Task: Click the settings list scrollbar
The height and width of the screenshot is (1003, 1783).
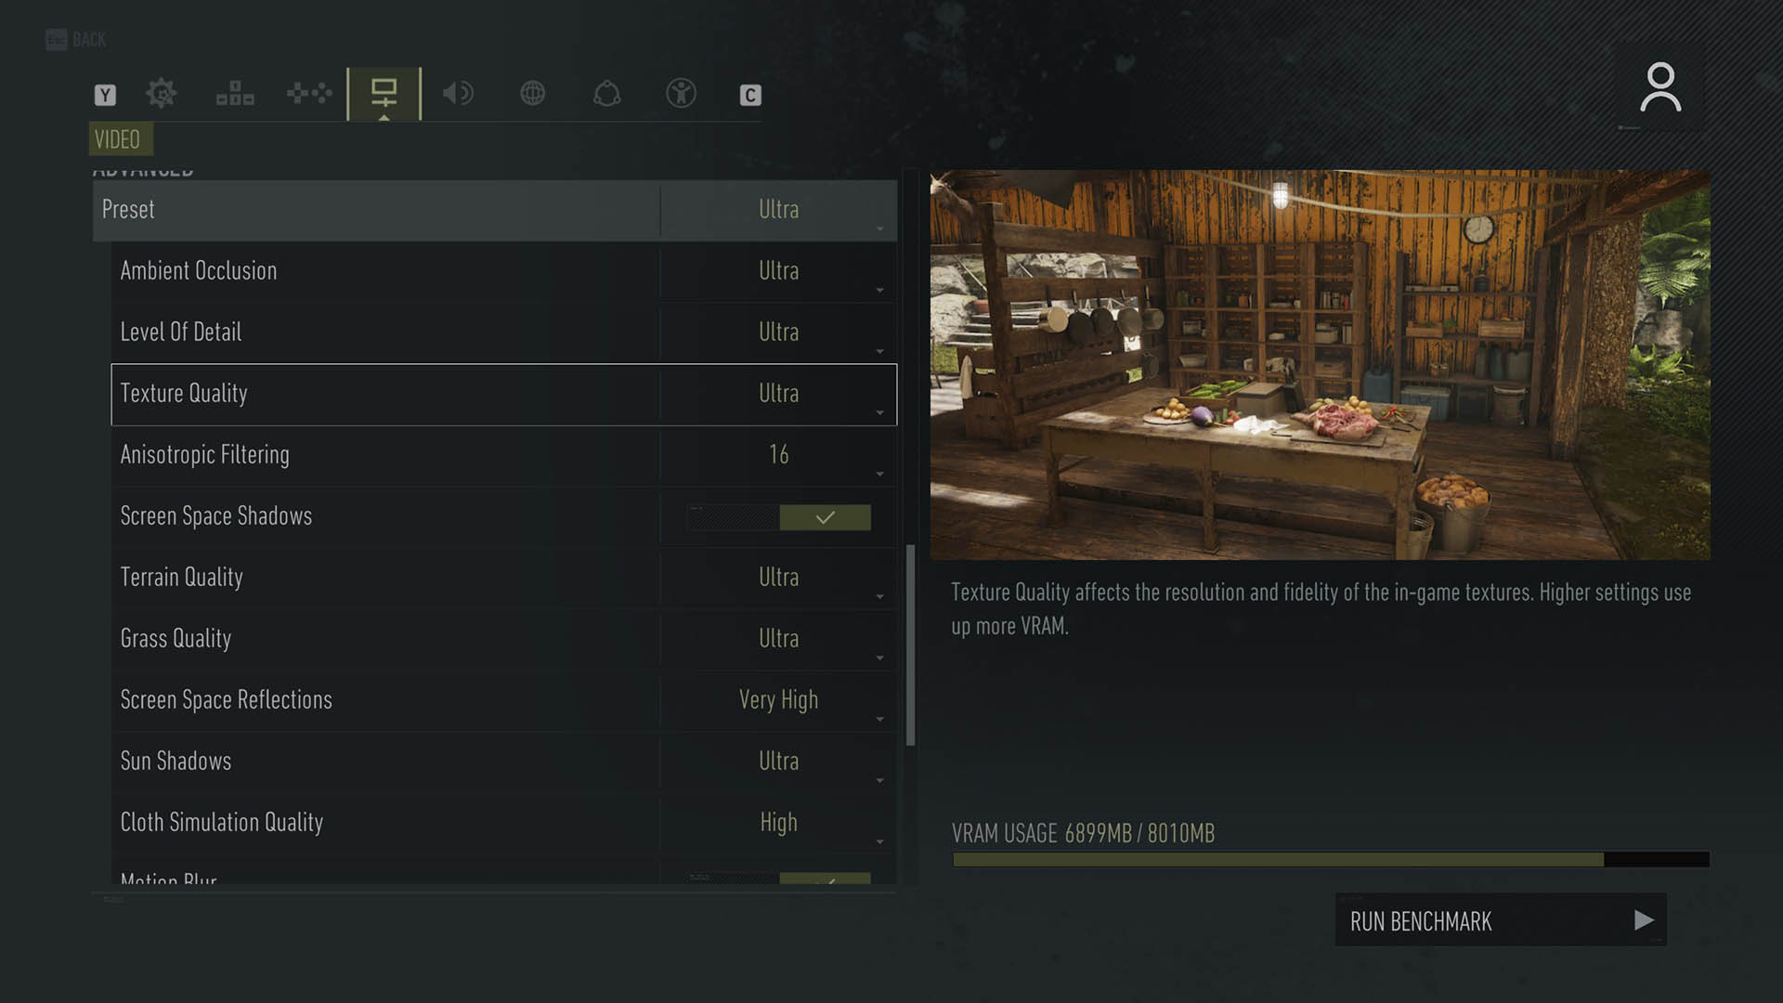Action: [x=910, y=645]
